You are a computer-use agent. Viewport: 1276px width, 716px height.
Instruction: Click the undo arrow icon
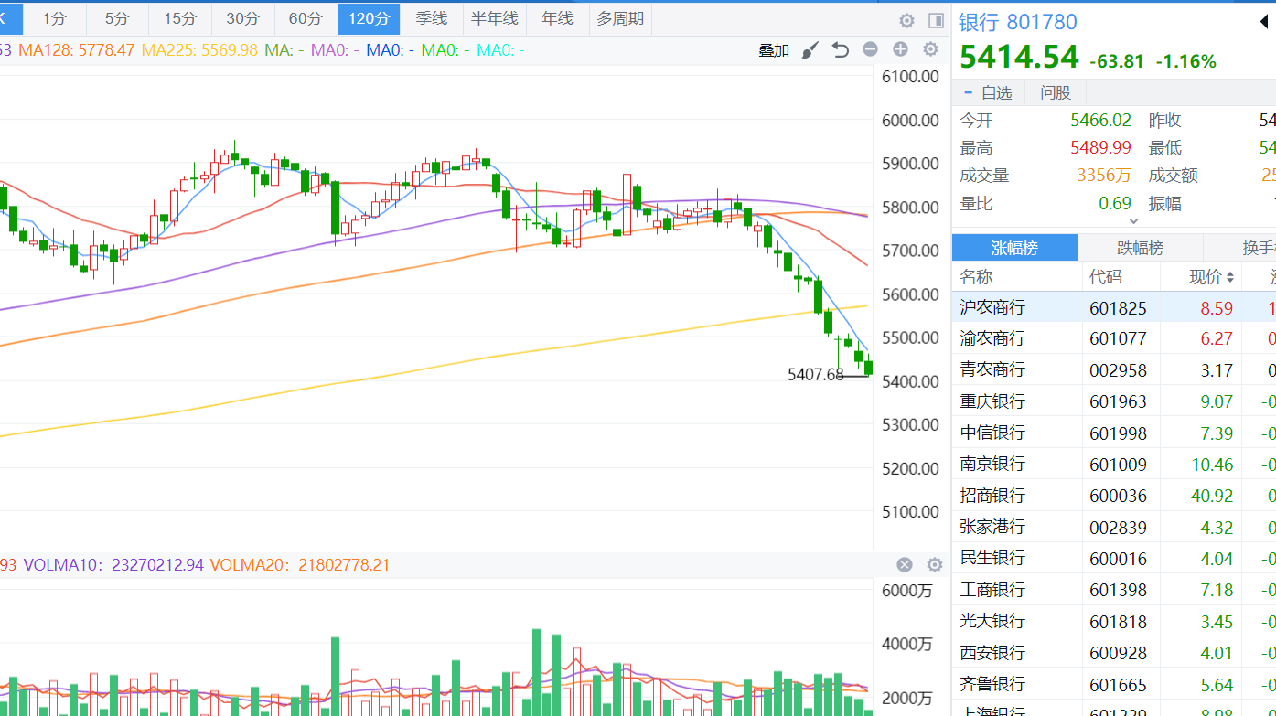click(x=841, y=50)
